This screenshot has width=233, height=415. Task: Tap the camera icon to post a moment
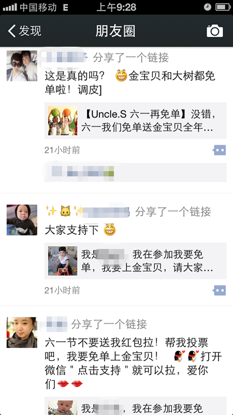pos(215,31)
